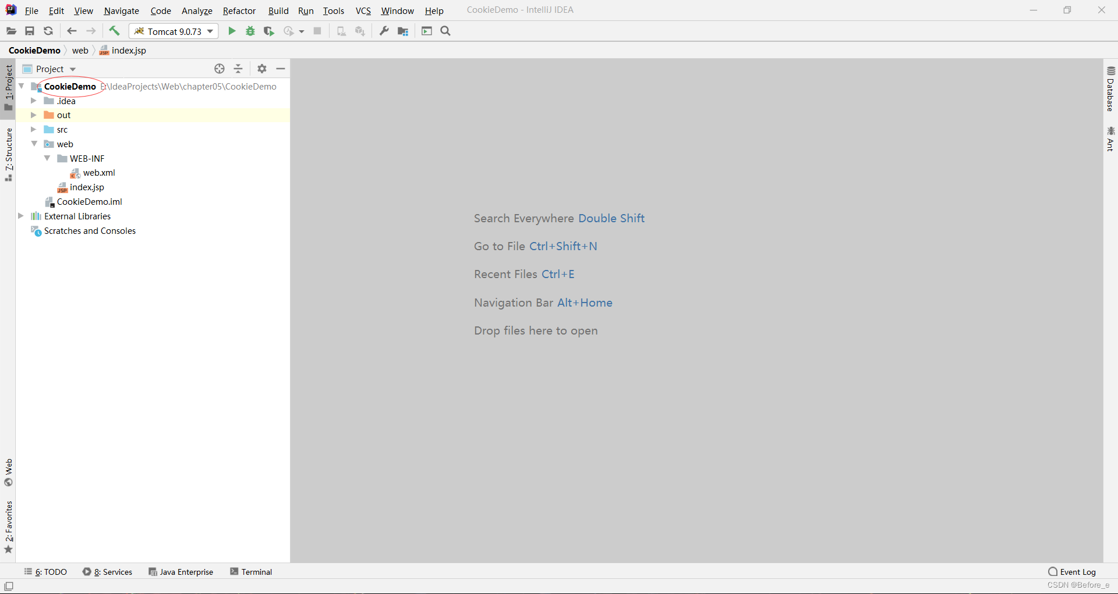Click the Stop square icon
1118x594 pixels.
point(317,31)
